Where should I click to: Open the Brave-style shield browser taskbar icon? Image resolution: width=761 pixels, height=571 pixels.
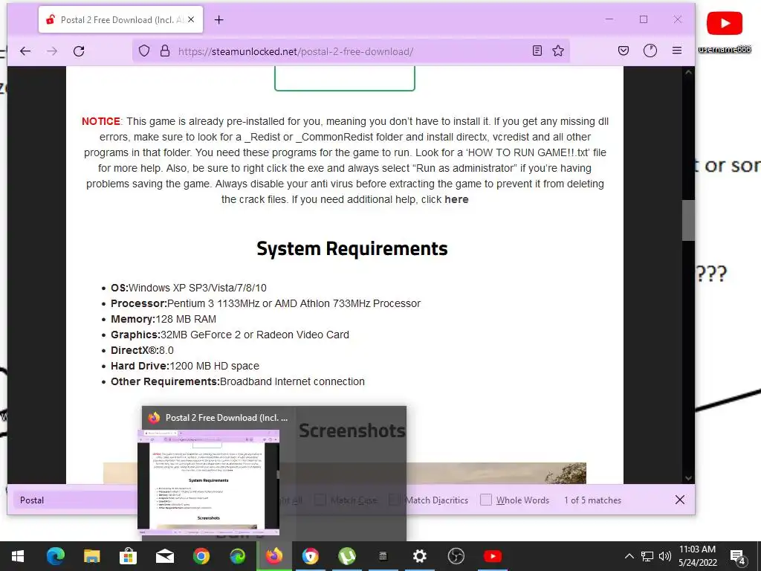(311, 556)
